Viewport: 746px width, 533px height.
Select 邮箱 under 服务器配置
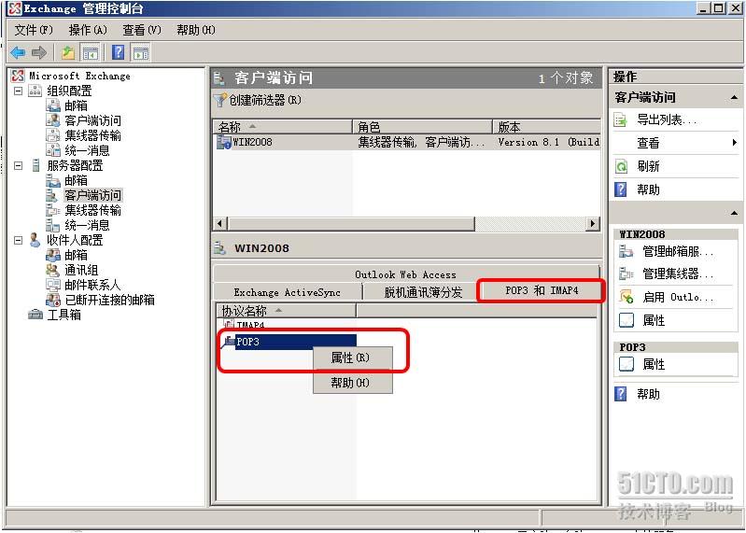point(76,180)
